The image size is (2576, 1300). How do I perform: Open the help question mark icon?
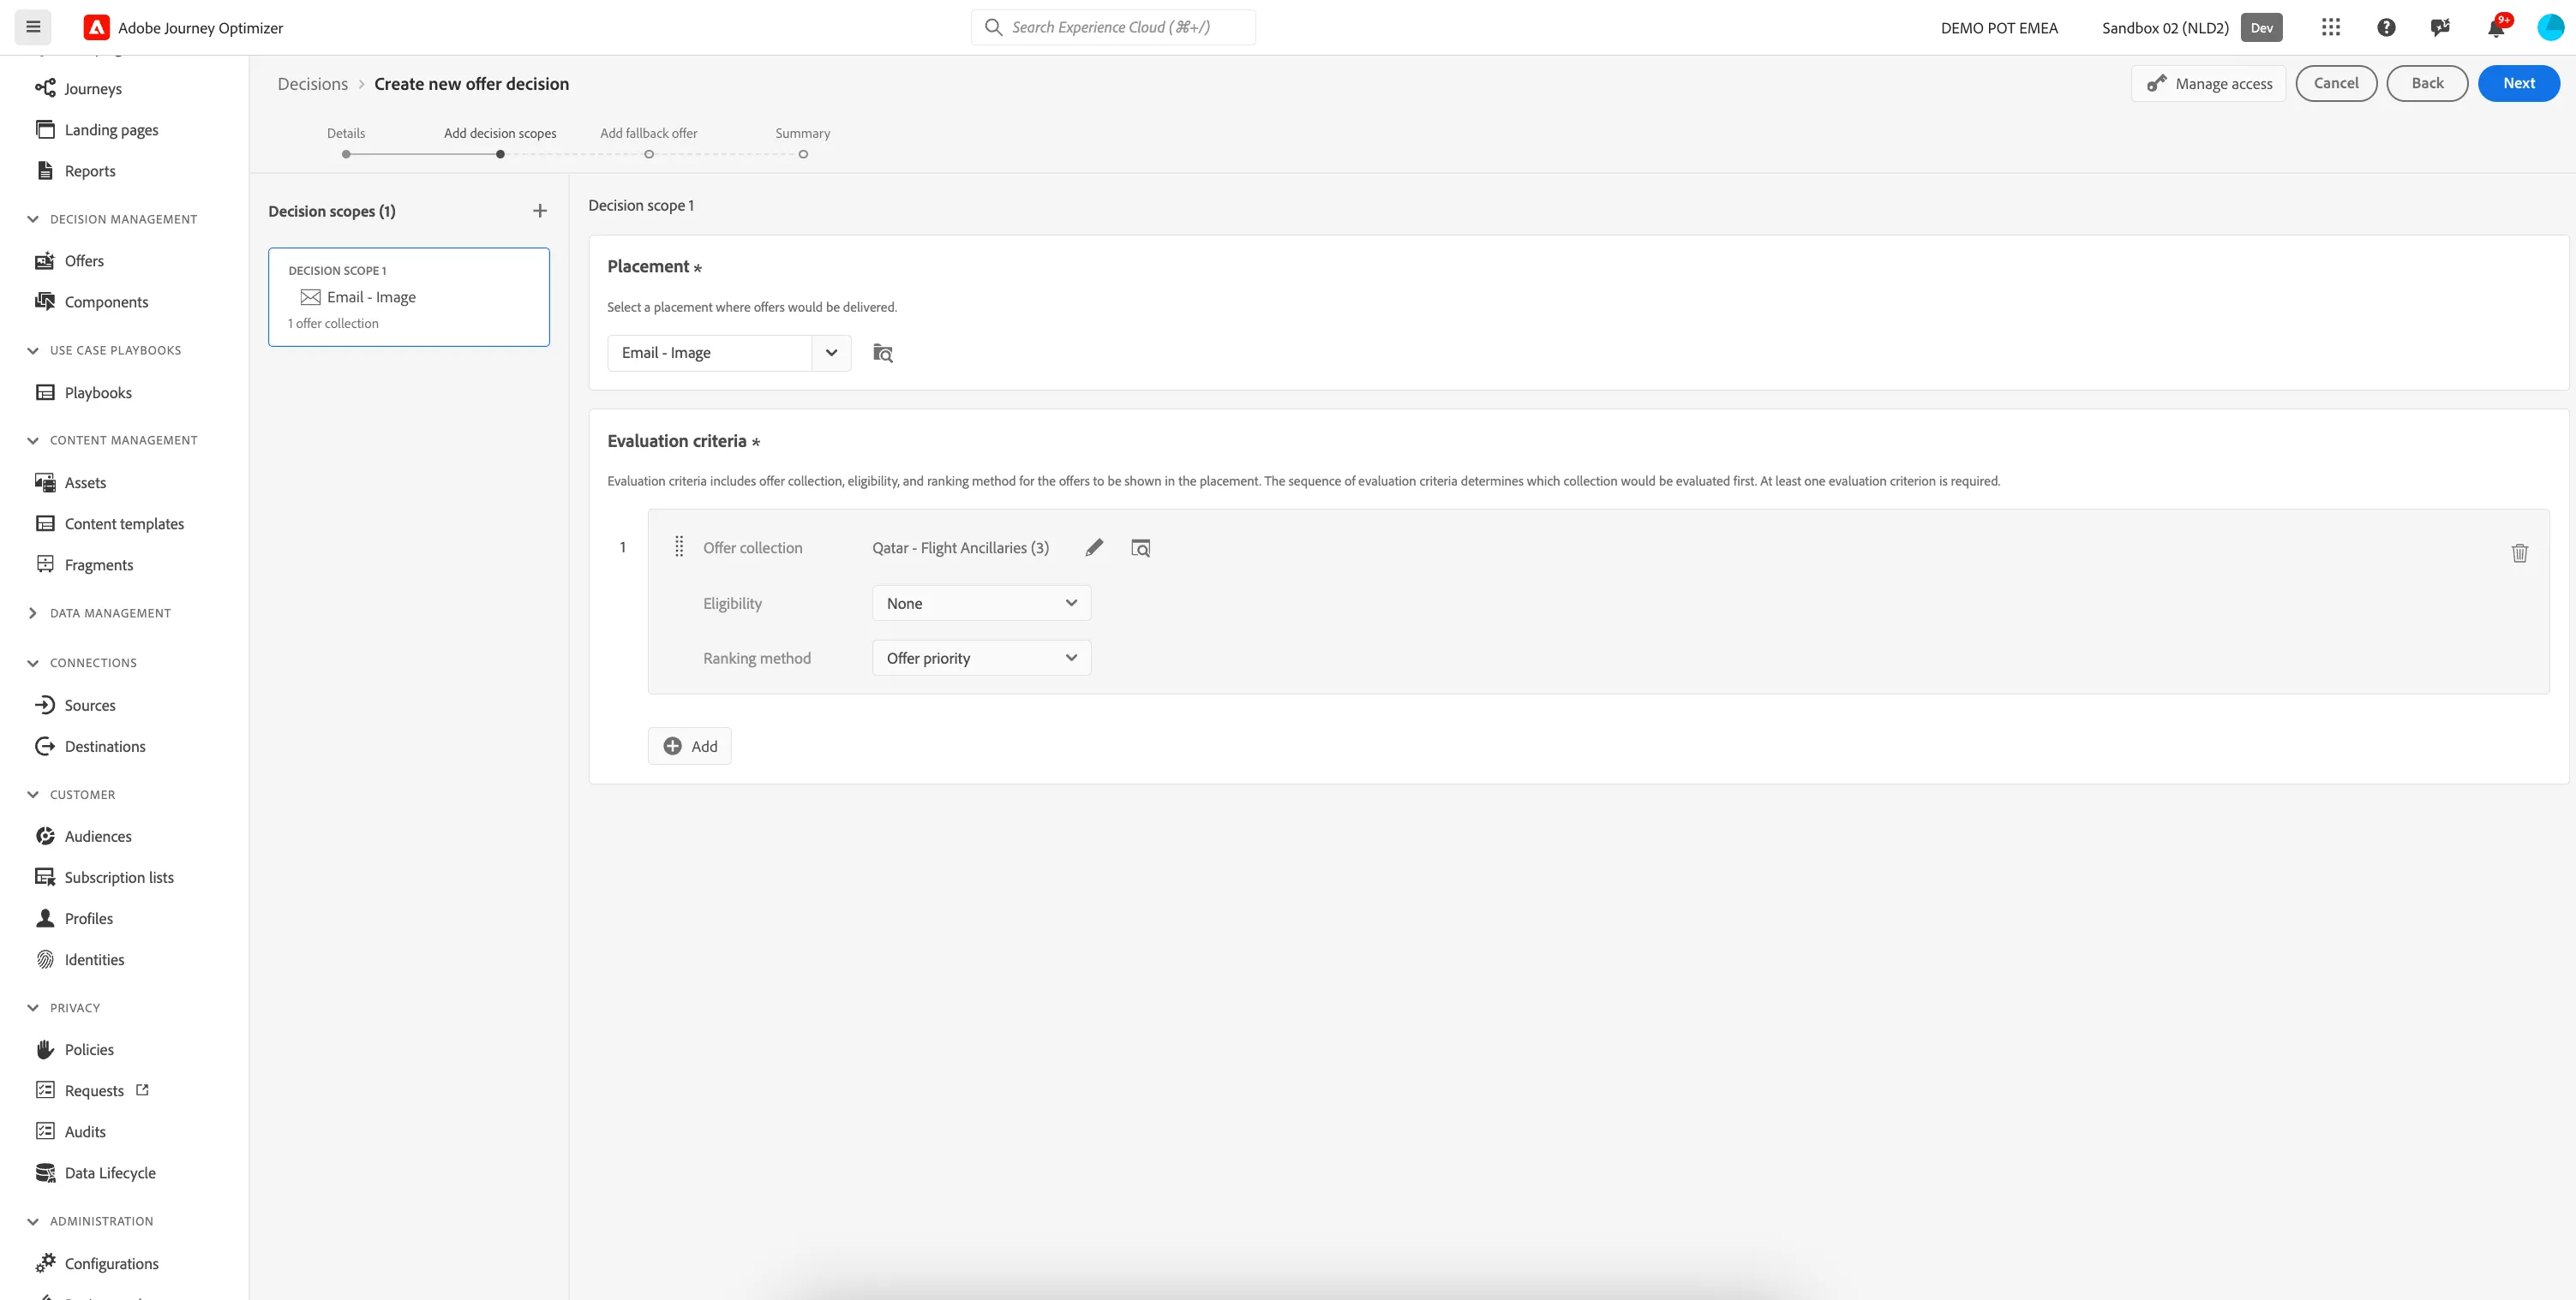pos(2386,27)
